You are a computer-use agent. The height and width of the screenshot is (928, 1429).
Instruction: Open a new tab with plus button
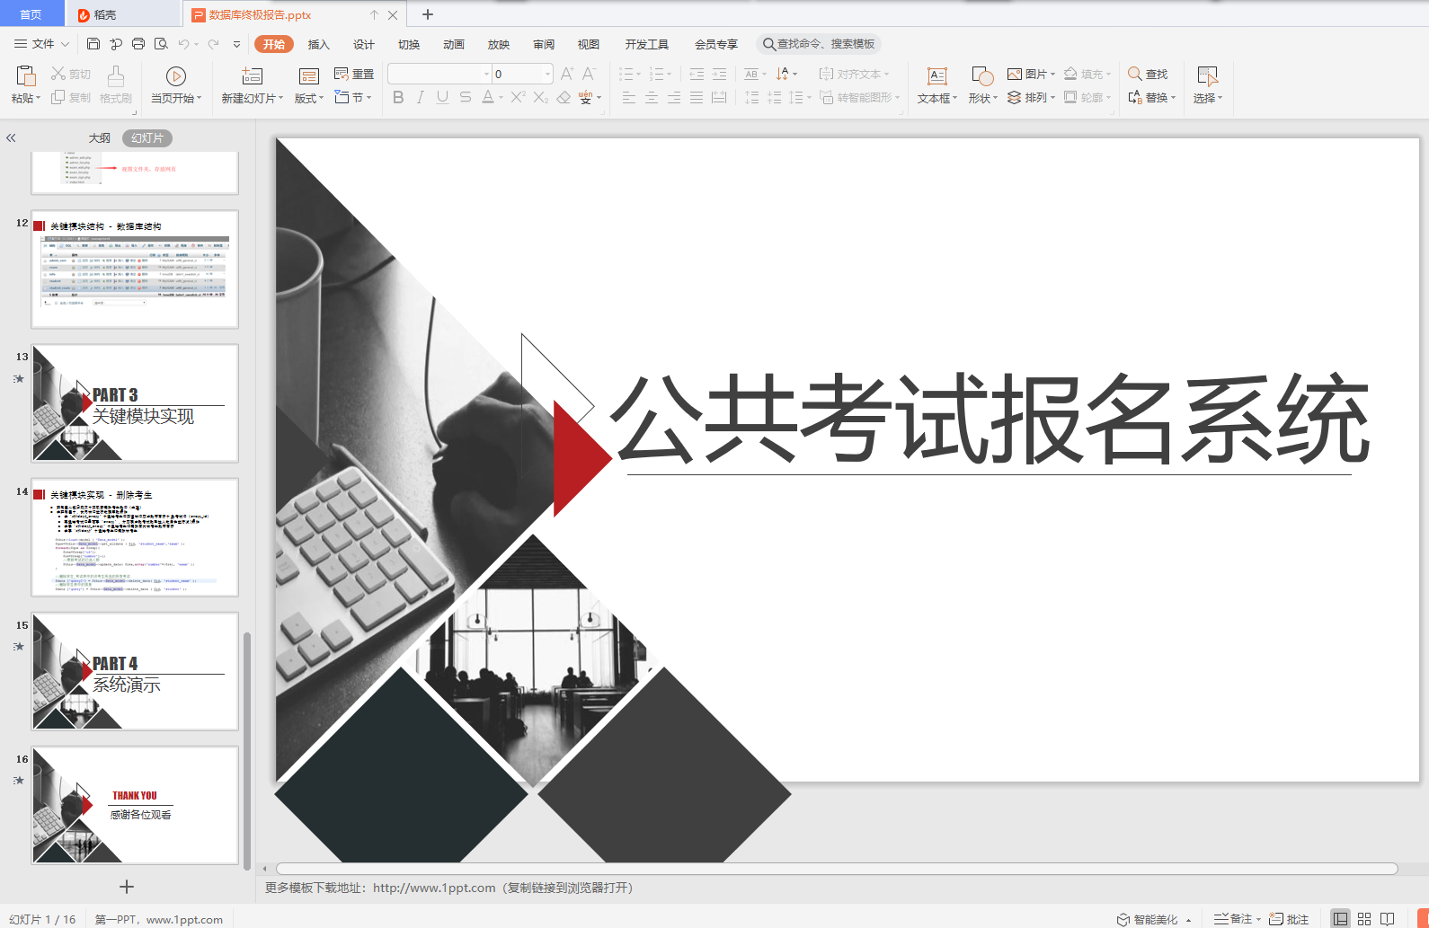428,14
